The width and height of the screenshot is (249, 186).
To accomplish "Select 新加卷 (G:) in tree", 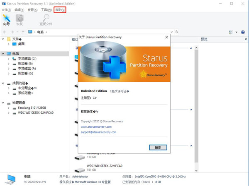I will point(25,74).
